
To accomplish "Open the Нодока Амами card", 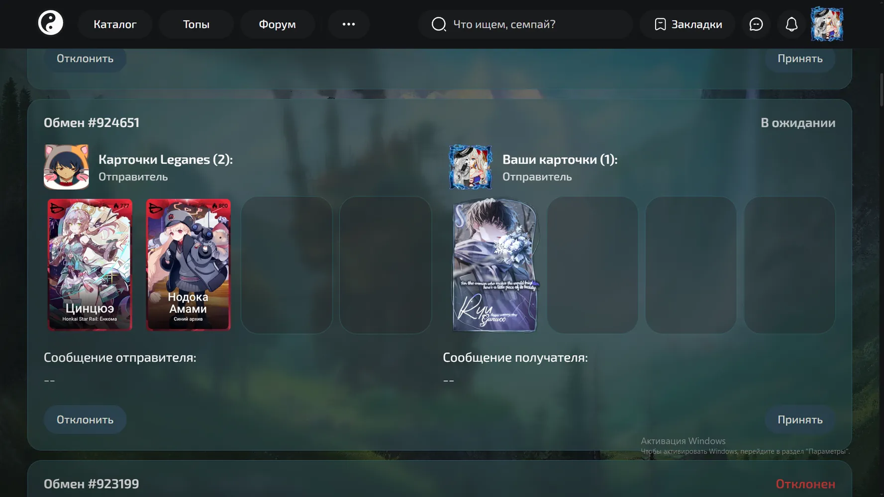I will (188, 264).
